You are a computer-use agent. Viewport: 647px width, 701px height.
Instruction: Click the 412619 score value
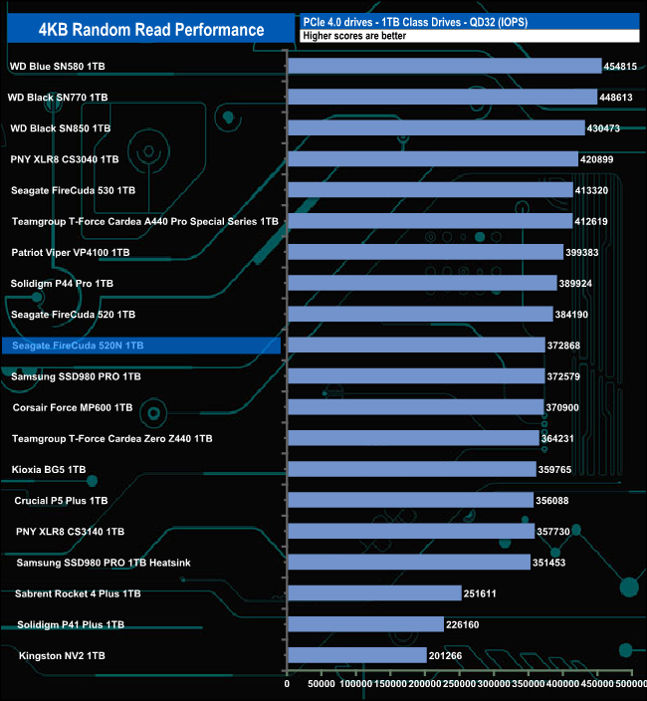click(x=590, y=221)
